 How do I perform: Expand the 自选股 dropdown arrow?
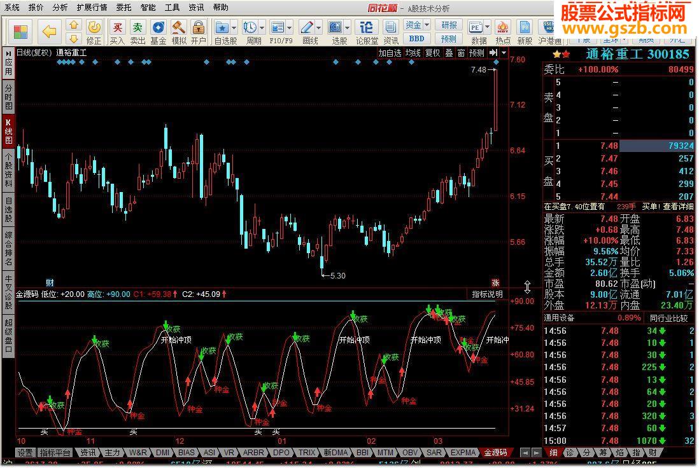point(234,27)
